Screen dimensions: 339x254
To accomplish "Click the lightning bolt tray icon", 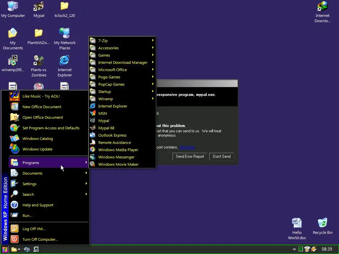I will tap(314, 249).
